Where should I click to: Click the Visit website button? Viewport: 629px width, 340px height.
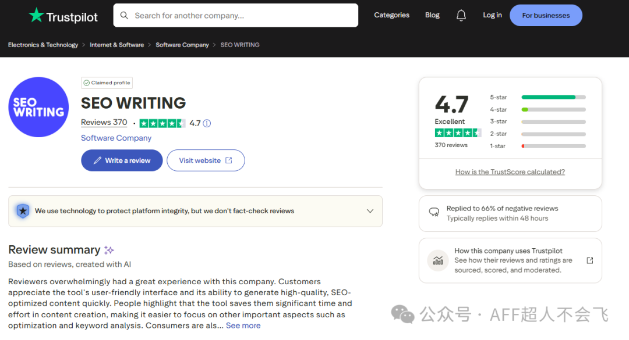[206, 160]
